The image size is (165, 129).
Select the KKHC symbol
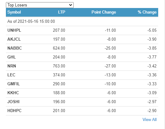13,93
